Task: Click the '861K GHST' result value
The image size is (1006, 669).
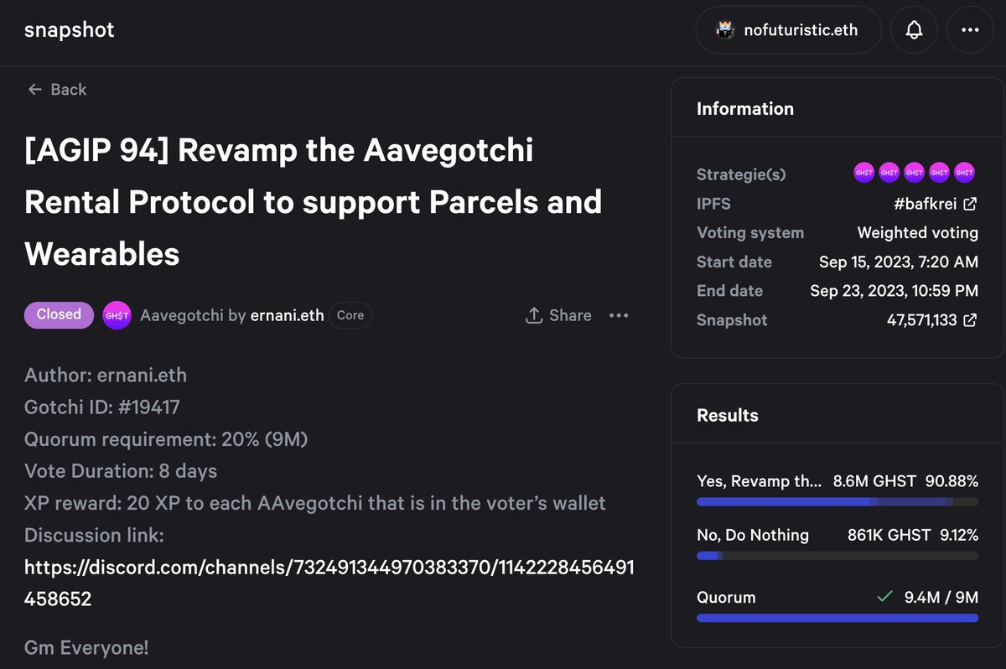Action: (889, 535)
